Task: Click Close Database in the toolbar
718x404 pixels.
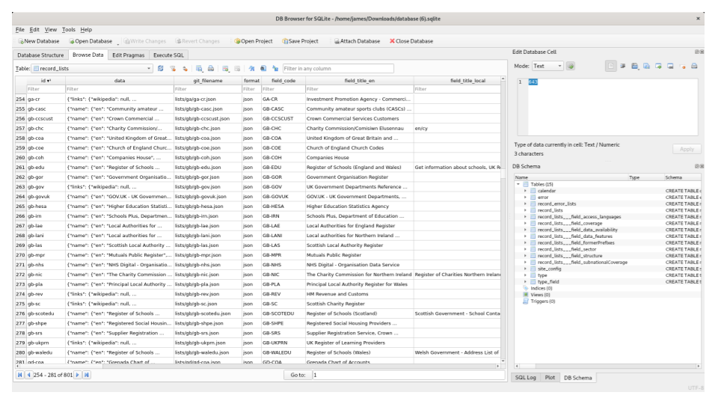Action: point(411,41)
